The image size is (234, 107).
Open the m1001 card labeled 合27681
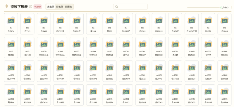click(192, 47)
